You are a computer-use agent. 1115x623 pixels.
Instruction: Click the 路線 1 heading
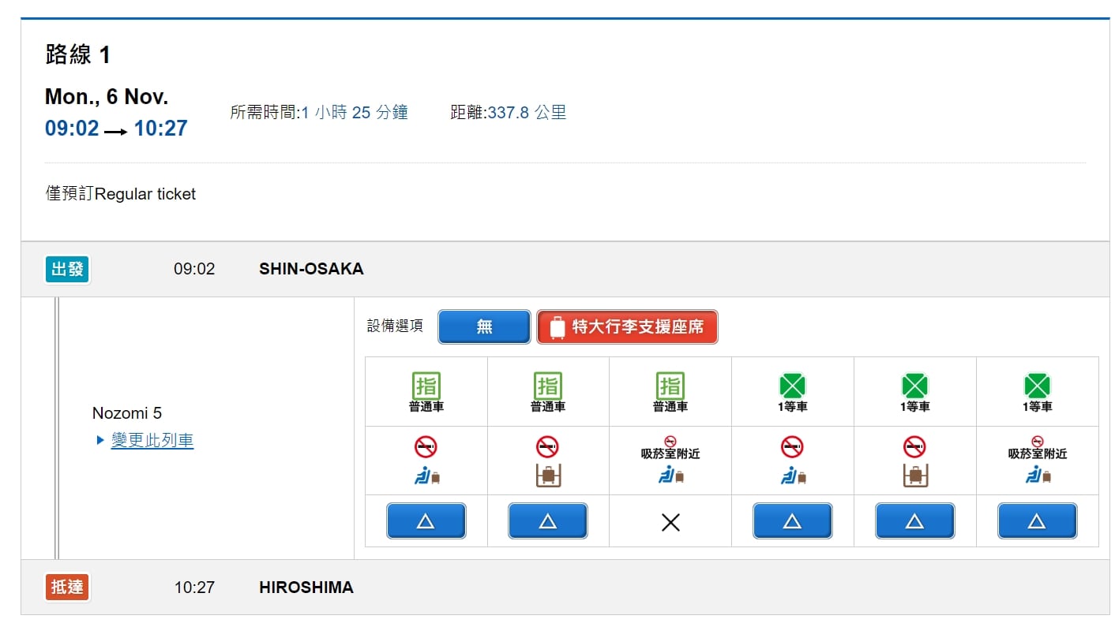coord(78,55)
